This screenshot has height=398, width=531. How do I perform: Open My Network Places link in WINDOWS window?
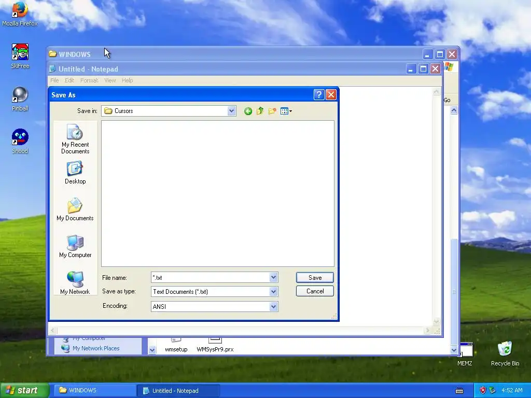pyautogui.click(x=96, y=348)
